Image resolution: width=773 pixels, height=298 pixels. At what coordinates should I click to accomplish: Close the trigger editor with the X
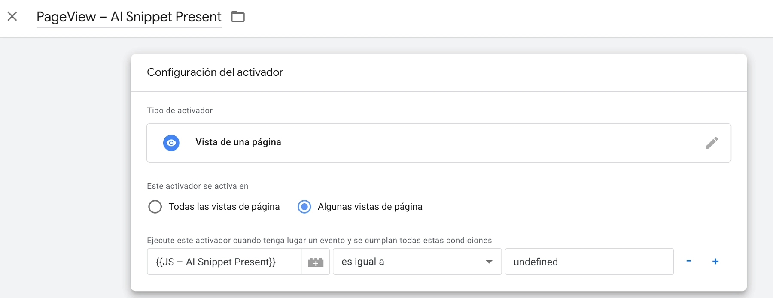[x=12, y=16]
